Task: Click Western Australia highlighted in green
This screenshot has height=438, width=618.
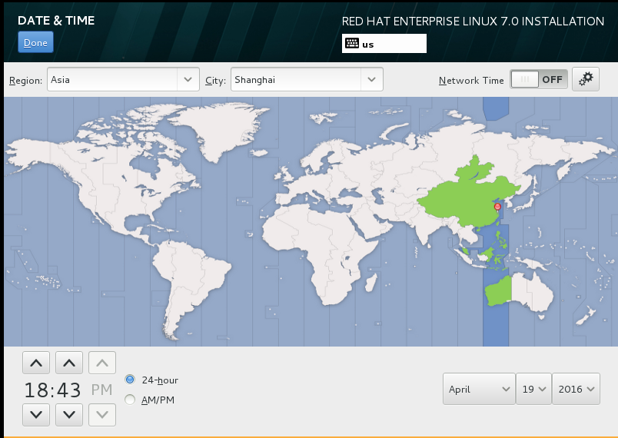Action: coord(498,290)
